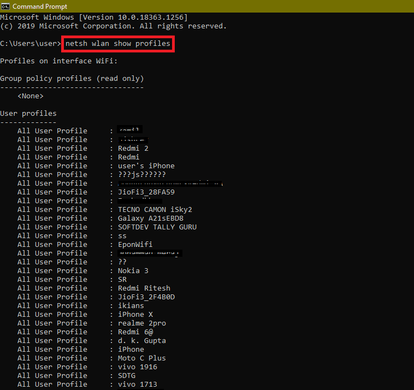Click the <None> entry under group policy
The width and height of the screenshot is (414, 390).
pyautogui.click(x=30, y=96)
